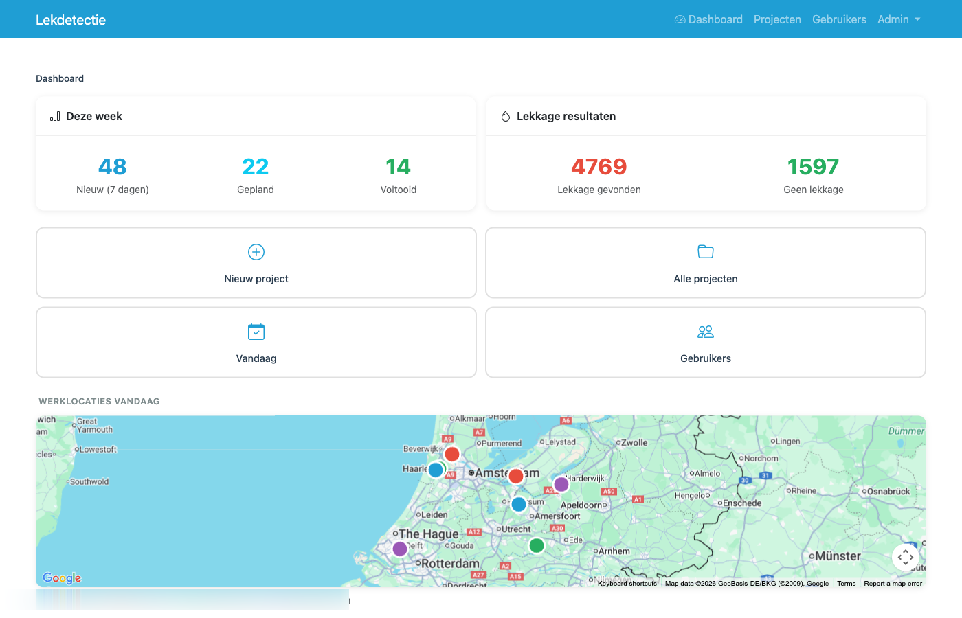Activate the map pan control icon
The height and width of the screenshot is (618, 962).
pyautogui.click(x=906, y=557)
